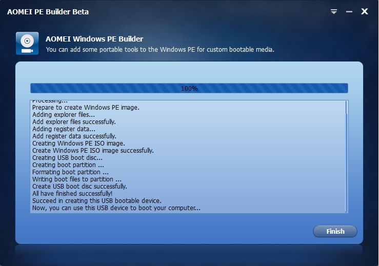Select log line 'Creating Windows PE ISO image.'
Image resolution: width=379 pixels, height=266 pixels.
point(78,144)
